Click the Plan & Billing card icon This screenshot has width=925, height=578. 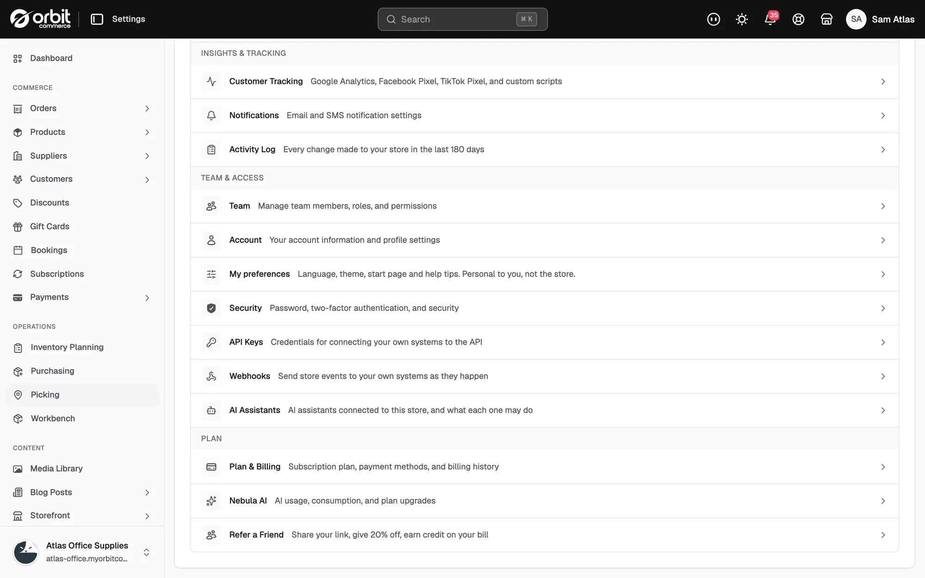tap(211, 467)
